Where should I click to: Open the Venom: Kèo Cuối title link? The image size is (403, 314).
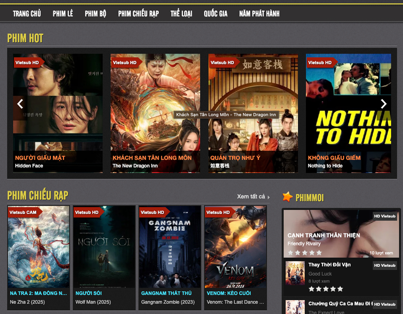[229, 293]
